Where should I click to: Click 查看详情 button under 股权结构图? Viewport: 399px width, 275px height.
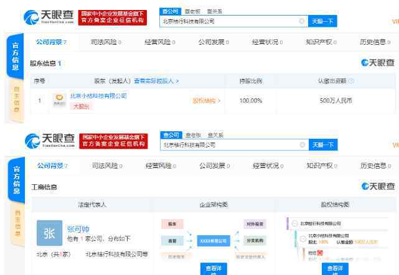tap(335, 269)
